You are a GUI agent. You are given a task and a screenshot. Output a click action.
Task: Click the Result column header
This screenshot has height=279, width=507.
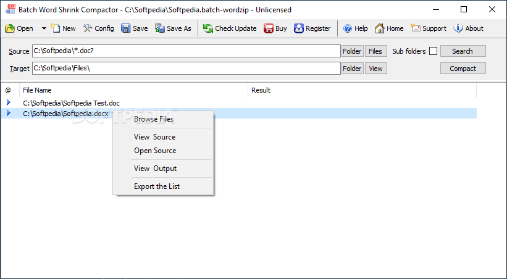pyautogui.click(x=362, y=90)
